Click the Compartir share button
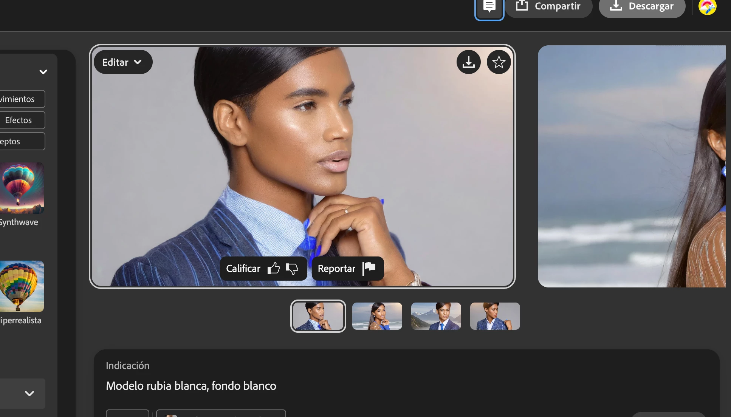 pos(548,6)
